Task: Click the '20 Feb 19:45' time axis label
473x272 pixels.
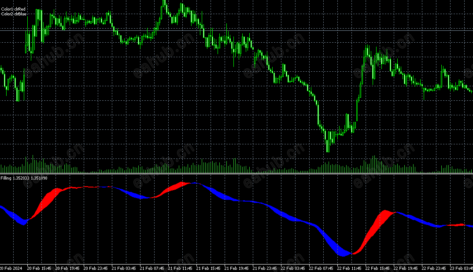Action: [x=67, y=268]
